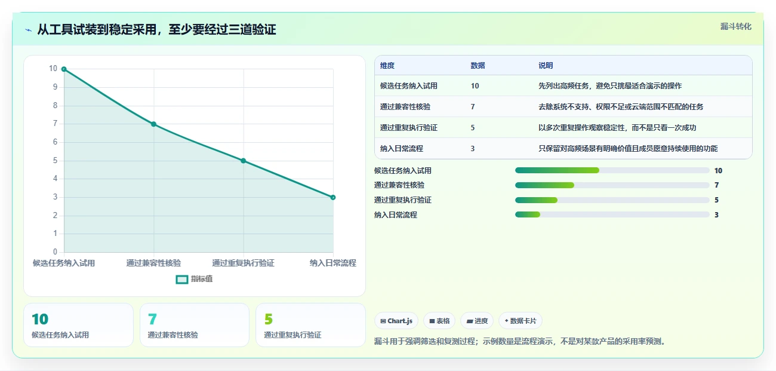This screenshot has width=776, height=371.
Task: Click the description starting with 只保留对高频场景
Action: [x=628, y=149]
